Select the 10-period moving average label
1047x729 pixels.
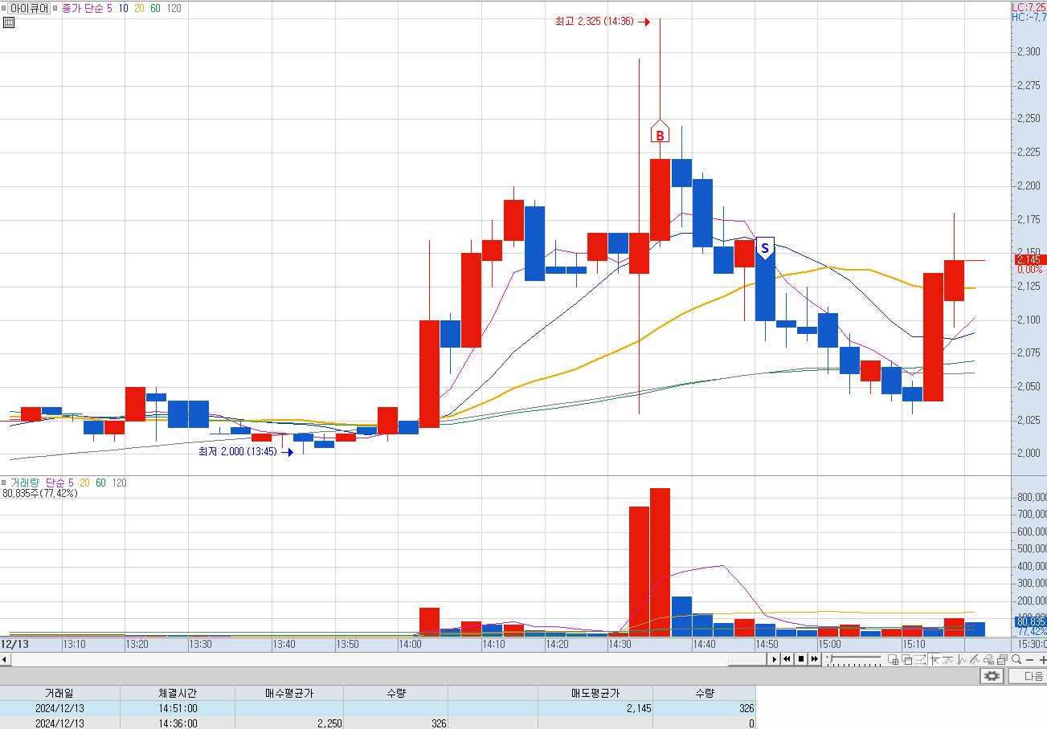[x=123, y=8]
